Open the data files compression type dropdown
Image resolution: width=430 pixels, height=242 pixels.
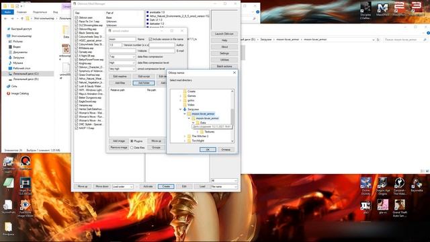122,56
